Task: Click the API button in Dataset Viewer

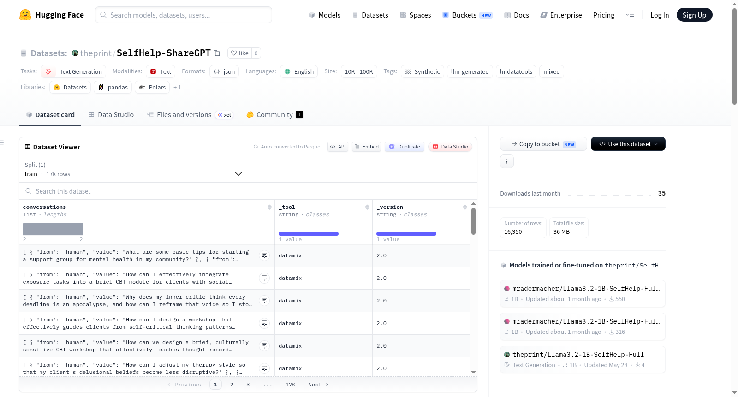Action: [x=338, y=147]
